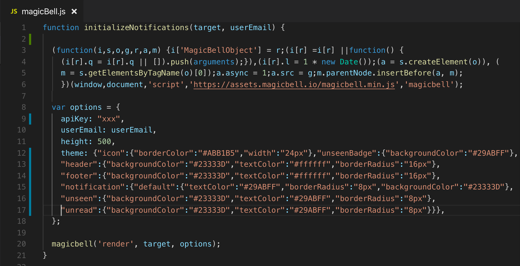520x266 pixels.
Task: Click the blue modified marker beside line 9
Action: pos(30,119)
